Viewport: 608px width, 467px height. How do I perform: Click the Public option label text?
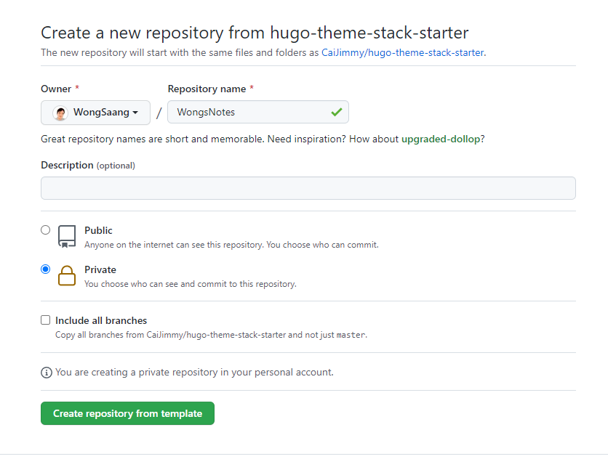click(98, 230)
